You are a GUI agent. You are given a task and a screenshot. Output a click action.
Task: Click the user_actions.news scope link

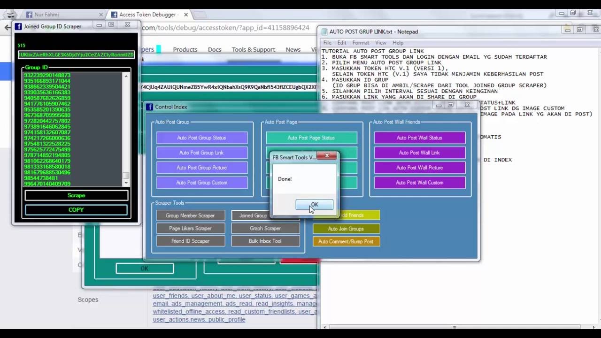[179, 319]
